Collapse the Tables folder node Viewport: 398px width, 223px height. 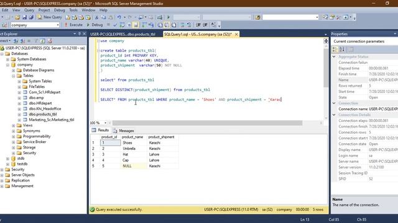click(x=14, y=76)
